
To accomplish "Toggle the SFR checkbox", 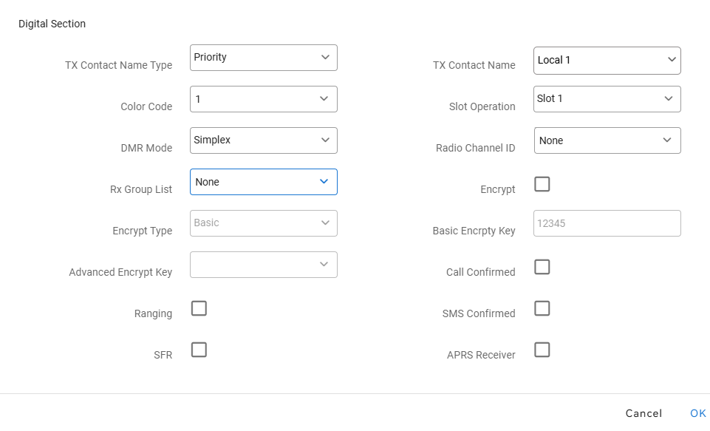I will (x=199, y=350).
